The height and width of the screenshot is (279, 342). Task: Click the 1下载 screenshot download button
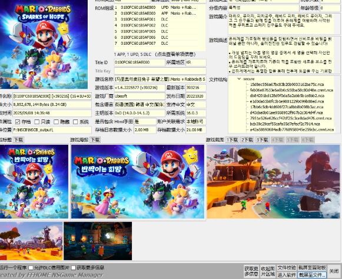(x=233, y=140)
